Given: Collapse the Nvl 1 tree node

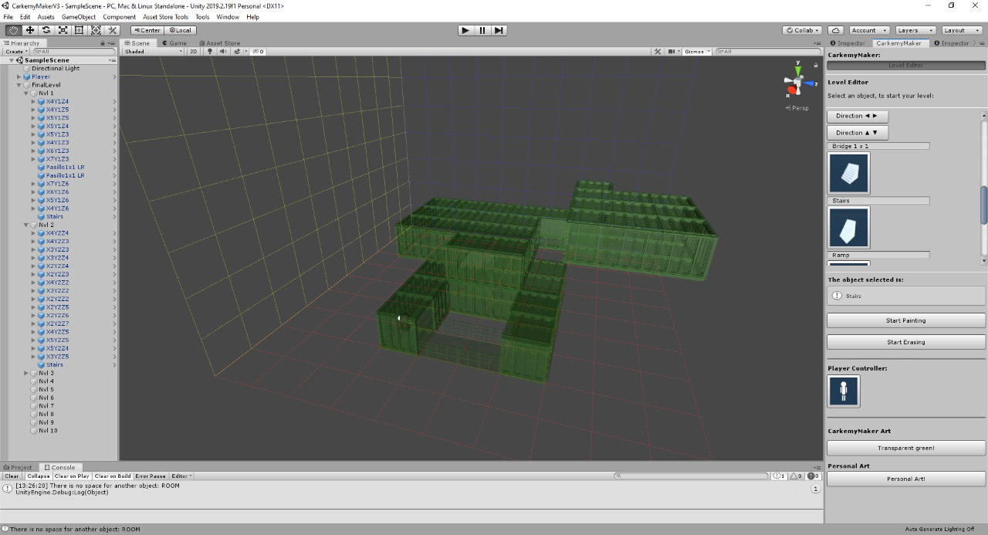Looking at the screenshot, I should coord(25,93).
